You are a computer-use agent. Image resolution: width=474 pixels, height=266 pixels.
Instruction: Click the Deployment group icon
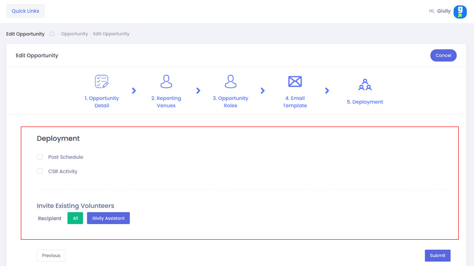pyautogui.click(x=365, y=85)
